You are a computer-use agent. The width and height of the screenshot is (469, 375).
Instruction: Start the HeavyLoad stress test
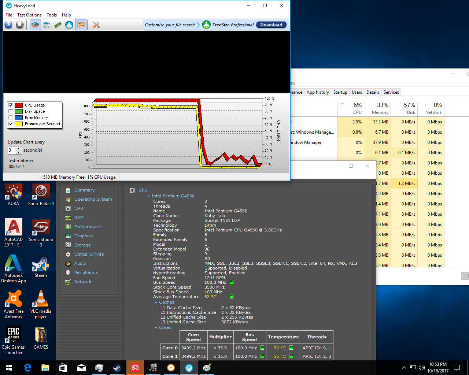[x=8, y=25]
